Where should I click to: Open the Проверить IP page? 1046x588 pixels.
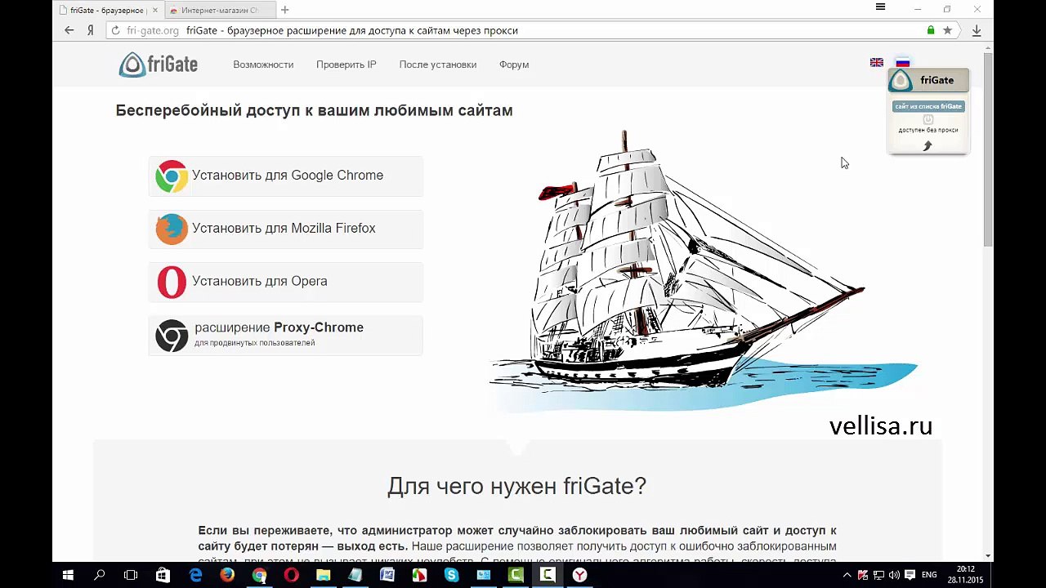[346, 65]
